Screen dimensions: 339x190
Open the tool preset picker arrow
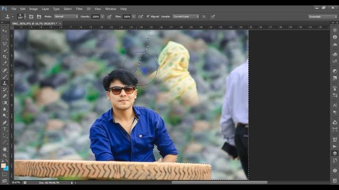(13, 16)
